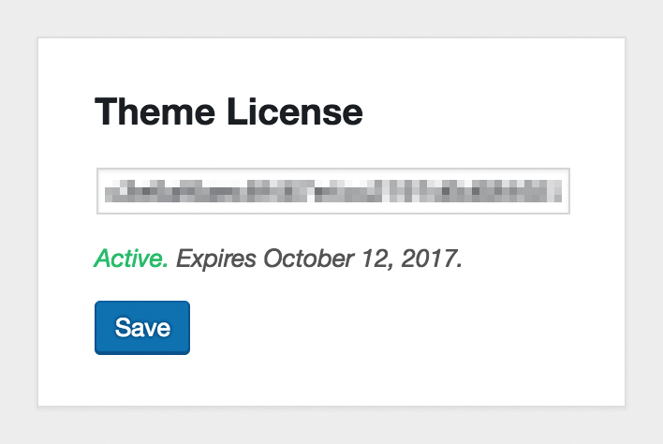This screenshot has height=444, width=663.
Task: Click the pixelated license key text
Action: [333, 191]
